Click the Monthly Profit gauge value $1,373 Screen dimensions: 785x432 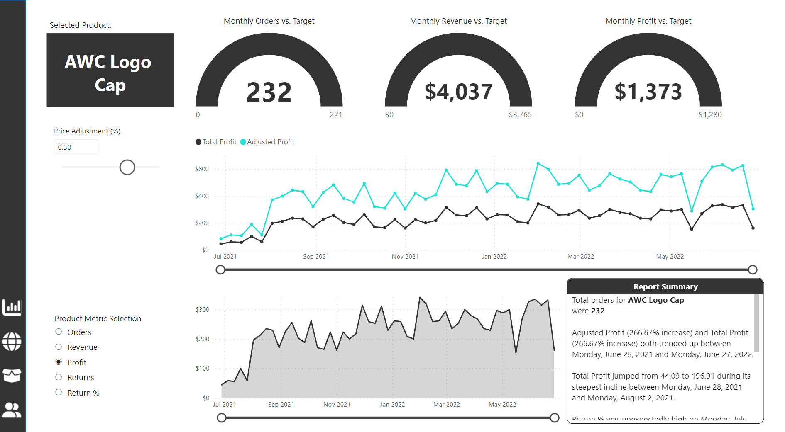pyautogui.click(x=648, y=92)
